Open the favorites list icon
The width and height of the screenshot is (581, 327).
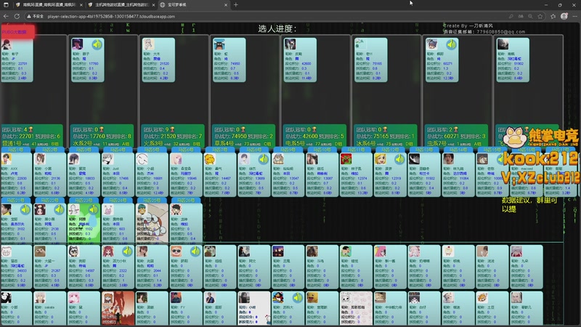pyautogui.click(x=553, y=16)
